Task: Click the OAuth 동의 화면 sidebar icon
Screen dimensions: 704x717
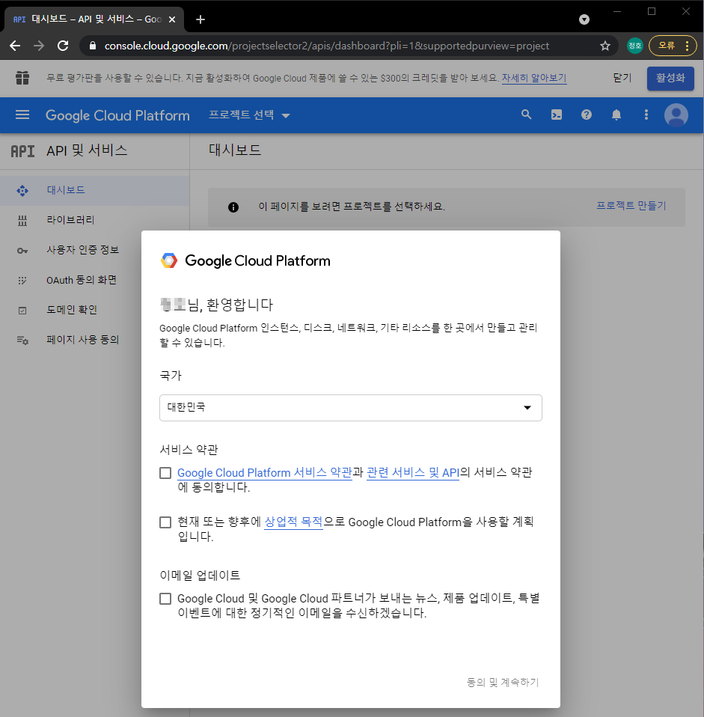Action: coord(22,281)
